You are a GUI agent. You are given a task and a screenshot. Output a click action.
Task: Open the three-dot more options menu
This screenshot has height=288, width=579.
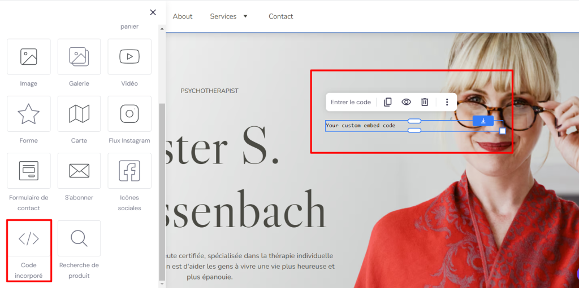447,102
